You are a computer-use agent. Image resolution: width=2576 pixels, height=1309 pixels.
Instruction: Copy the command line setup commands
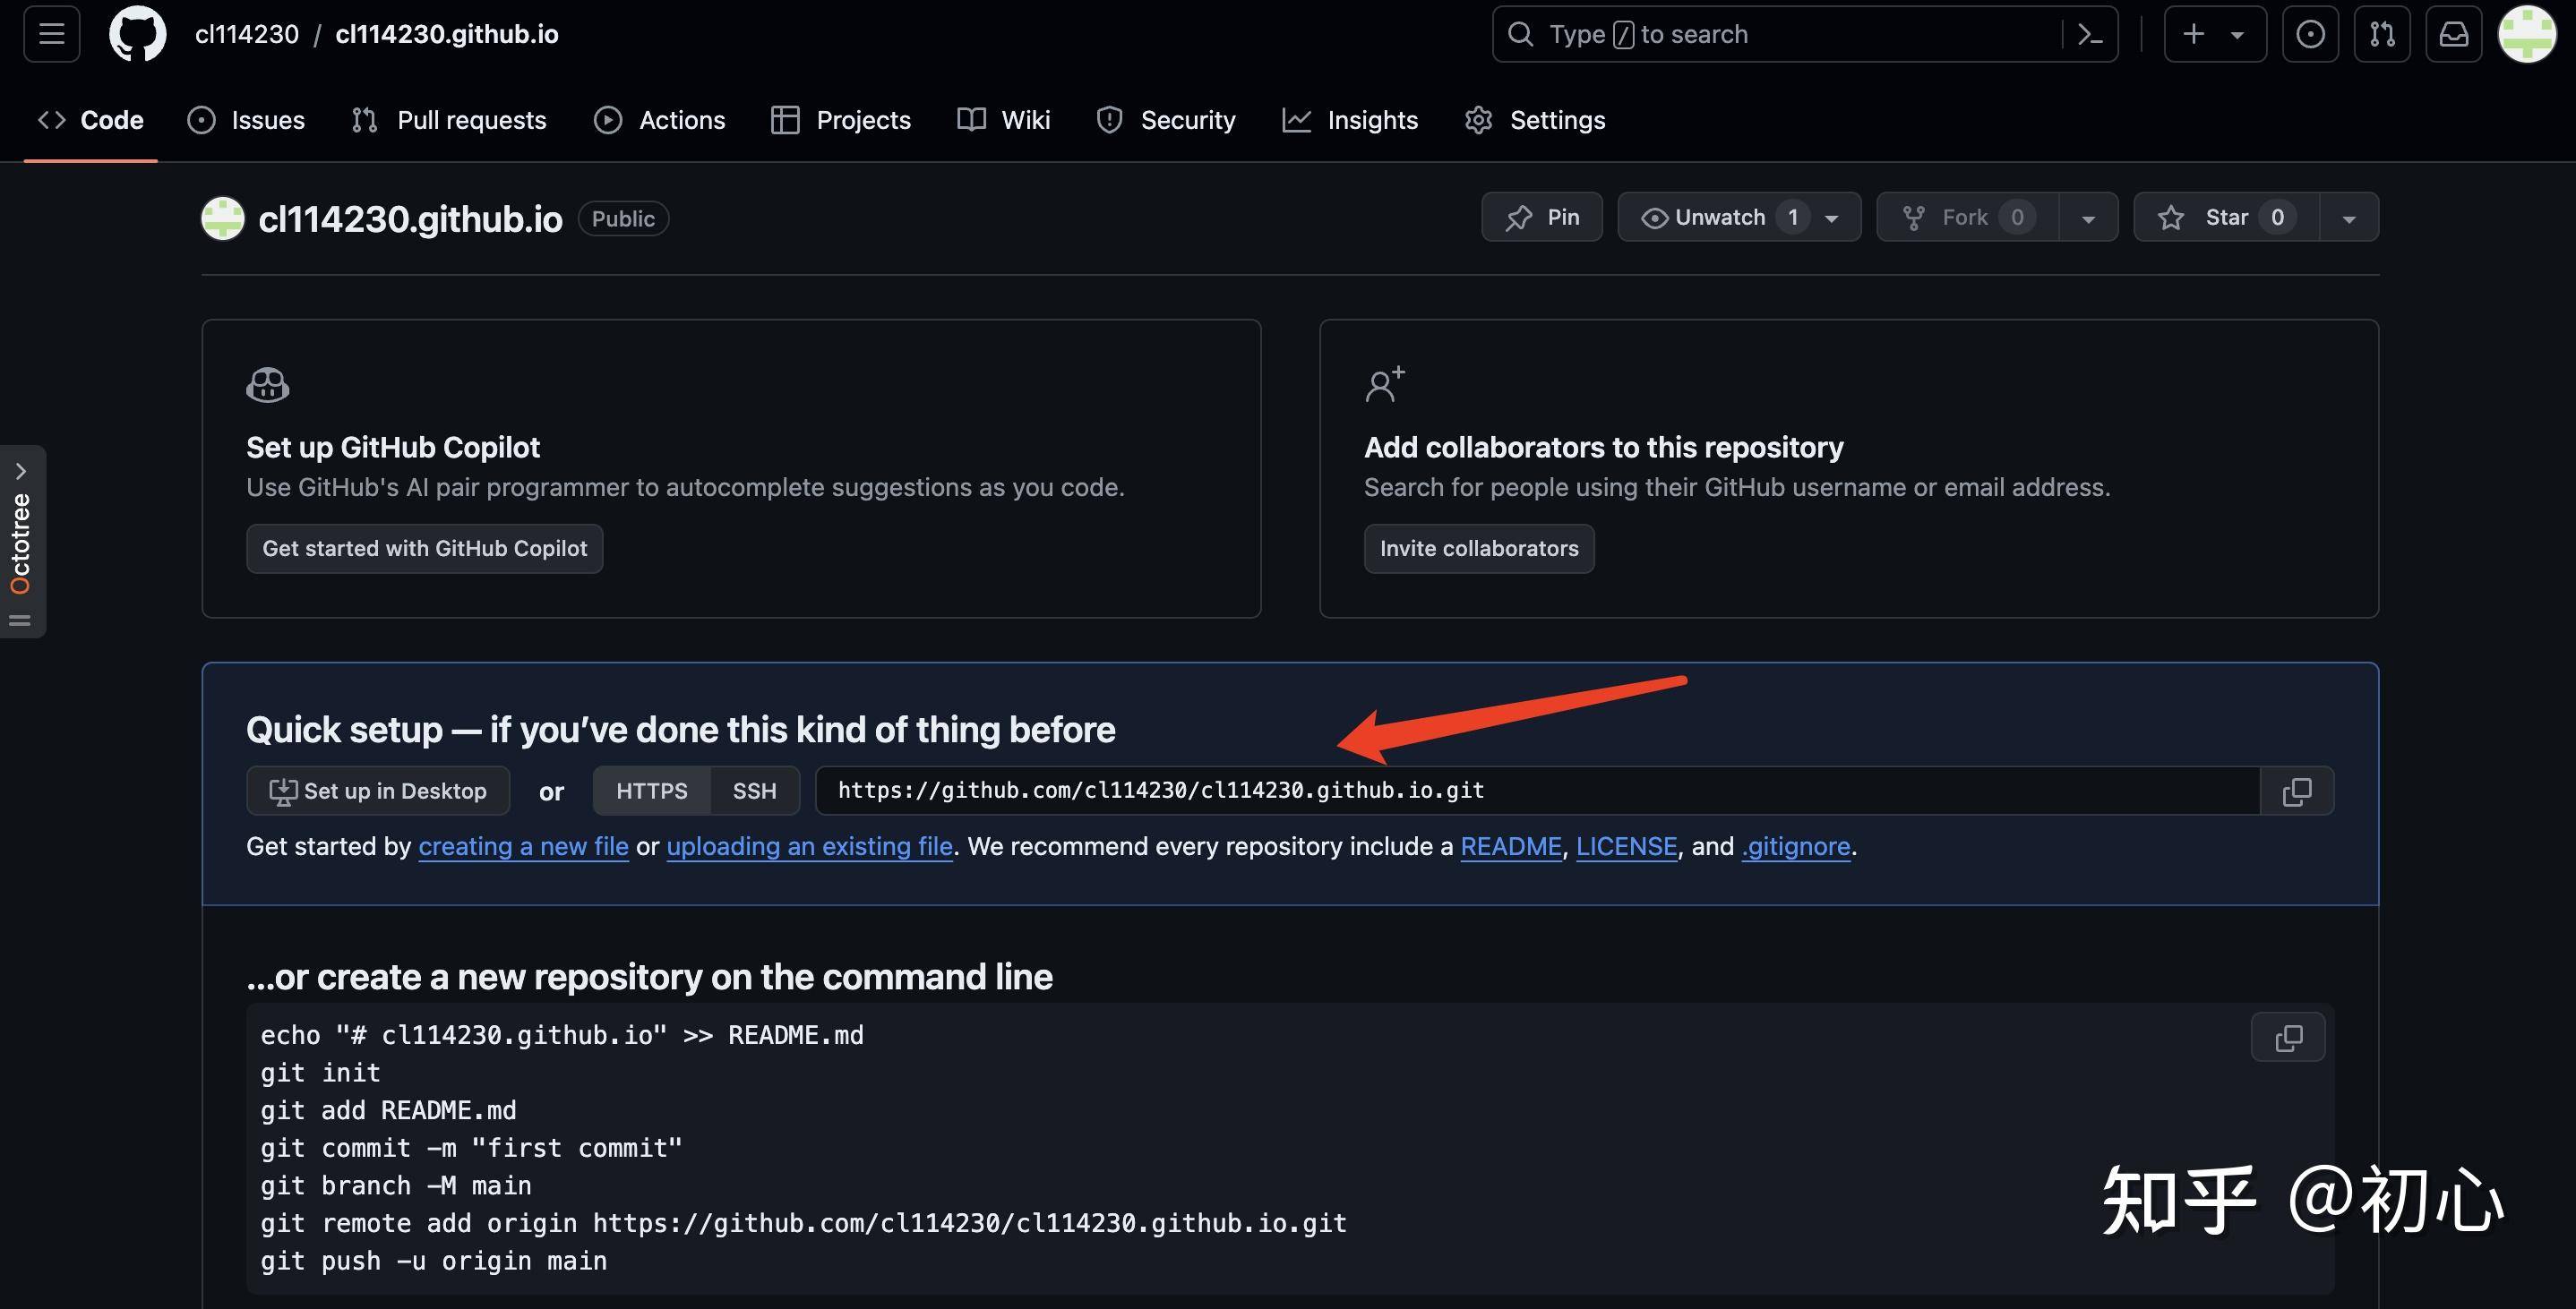tap(2288, 1037)
